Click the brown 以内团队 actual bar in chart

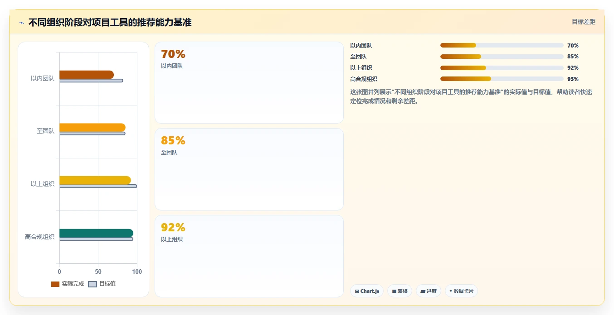pyautogui.click(x=87, y=75)
